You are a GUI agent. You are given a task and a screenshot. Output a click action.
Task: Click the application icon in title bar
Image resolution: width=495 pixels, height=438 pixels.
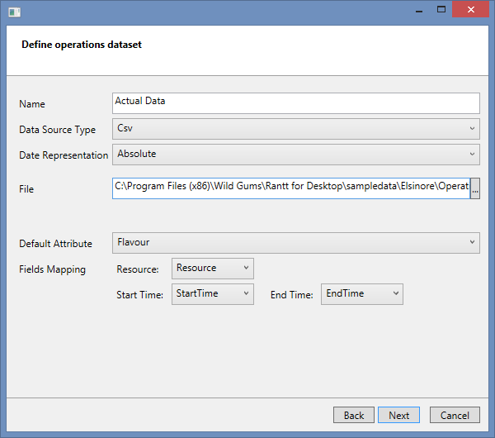pyautogui.click(x=14, y=12)
